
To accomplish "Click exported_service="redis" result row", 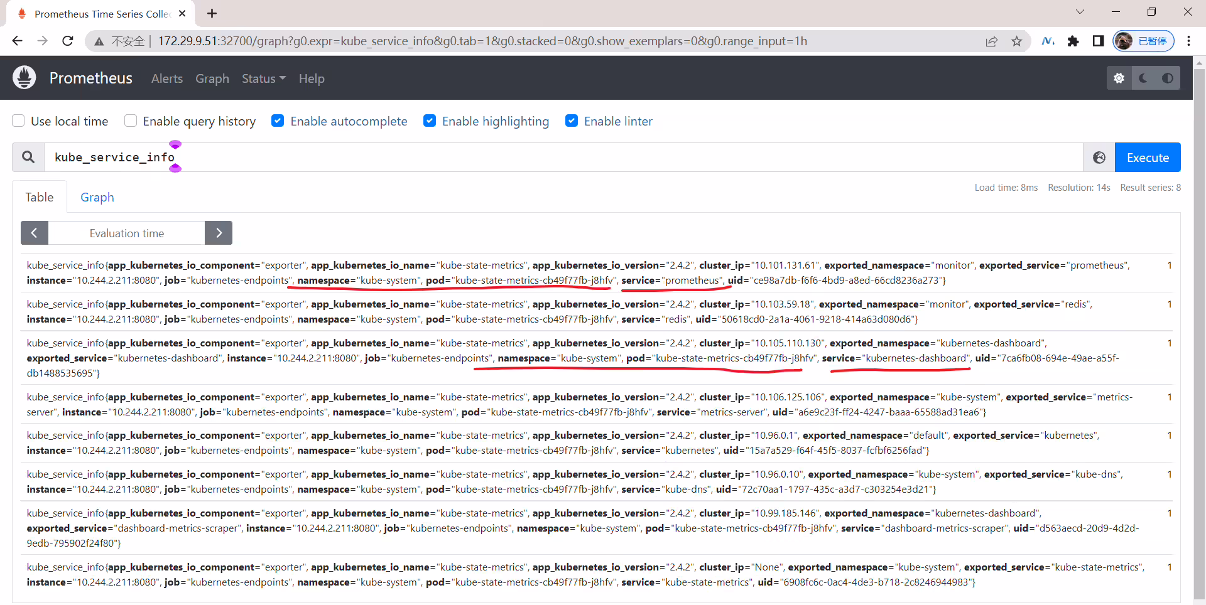I will (597, 312).
